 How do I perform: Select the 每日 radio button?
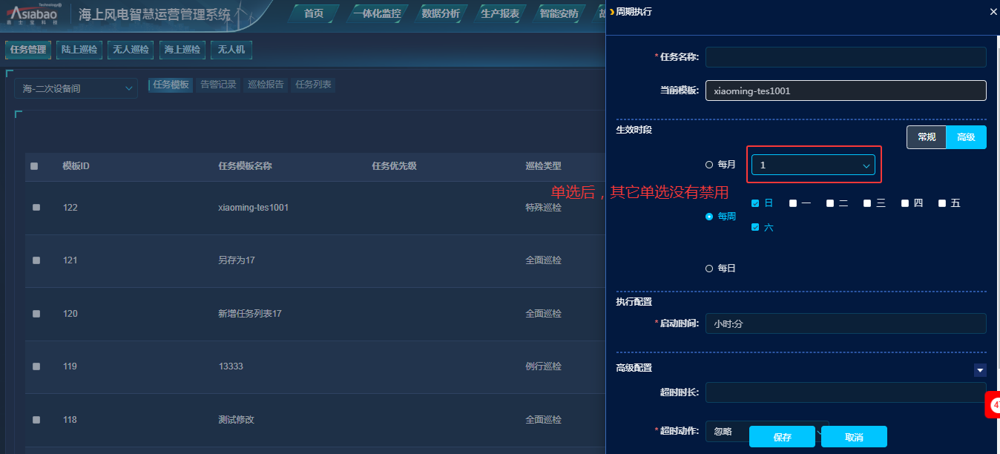point(708,269)
